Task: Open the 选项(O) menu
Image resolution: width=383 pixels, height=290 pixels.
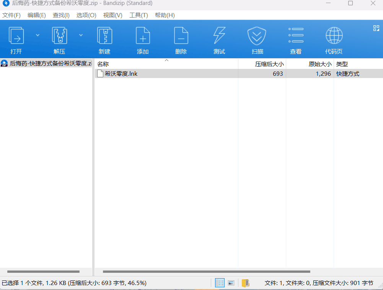Action: pos(86,15)
